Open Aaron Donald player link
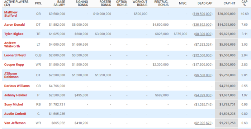The height and width of the screenshot is (129, 251). coord(14,25)
